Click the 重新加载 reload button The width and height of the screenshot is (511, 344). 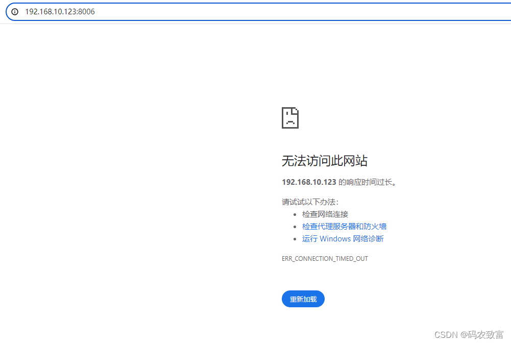click(x=303, y=299)
